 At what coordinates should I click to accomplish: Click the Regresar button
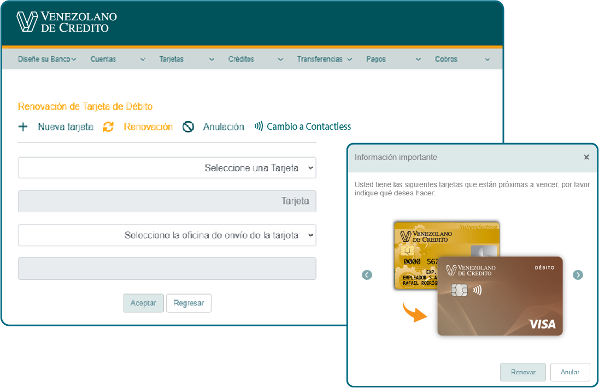189,303
